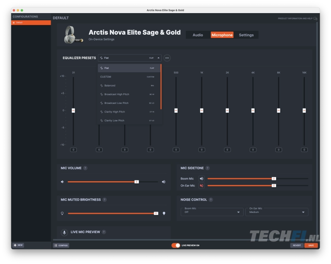Open the Noise Control help icon

point(211,200)
